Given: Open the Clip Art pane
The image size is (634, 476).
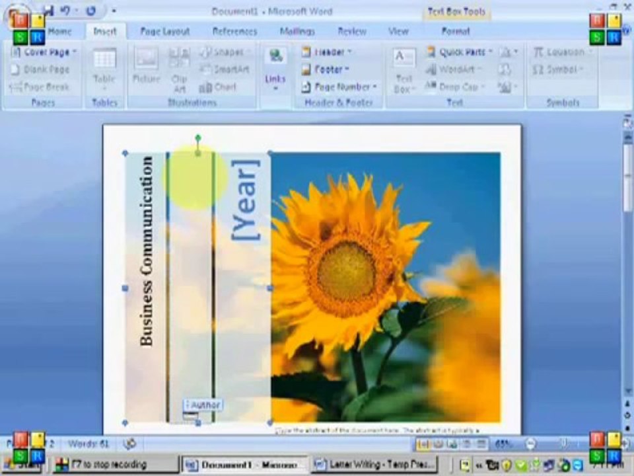Looking at the screenshot, I should click(x=179, y=69).
